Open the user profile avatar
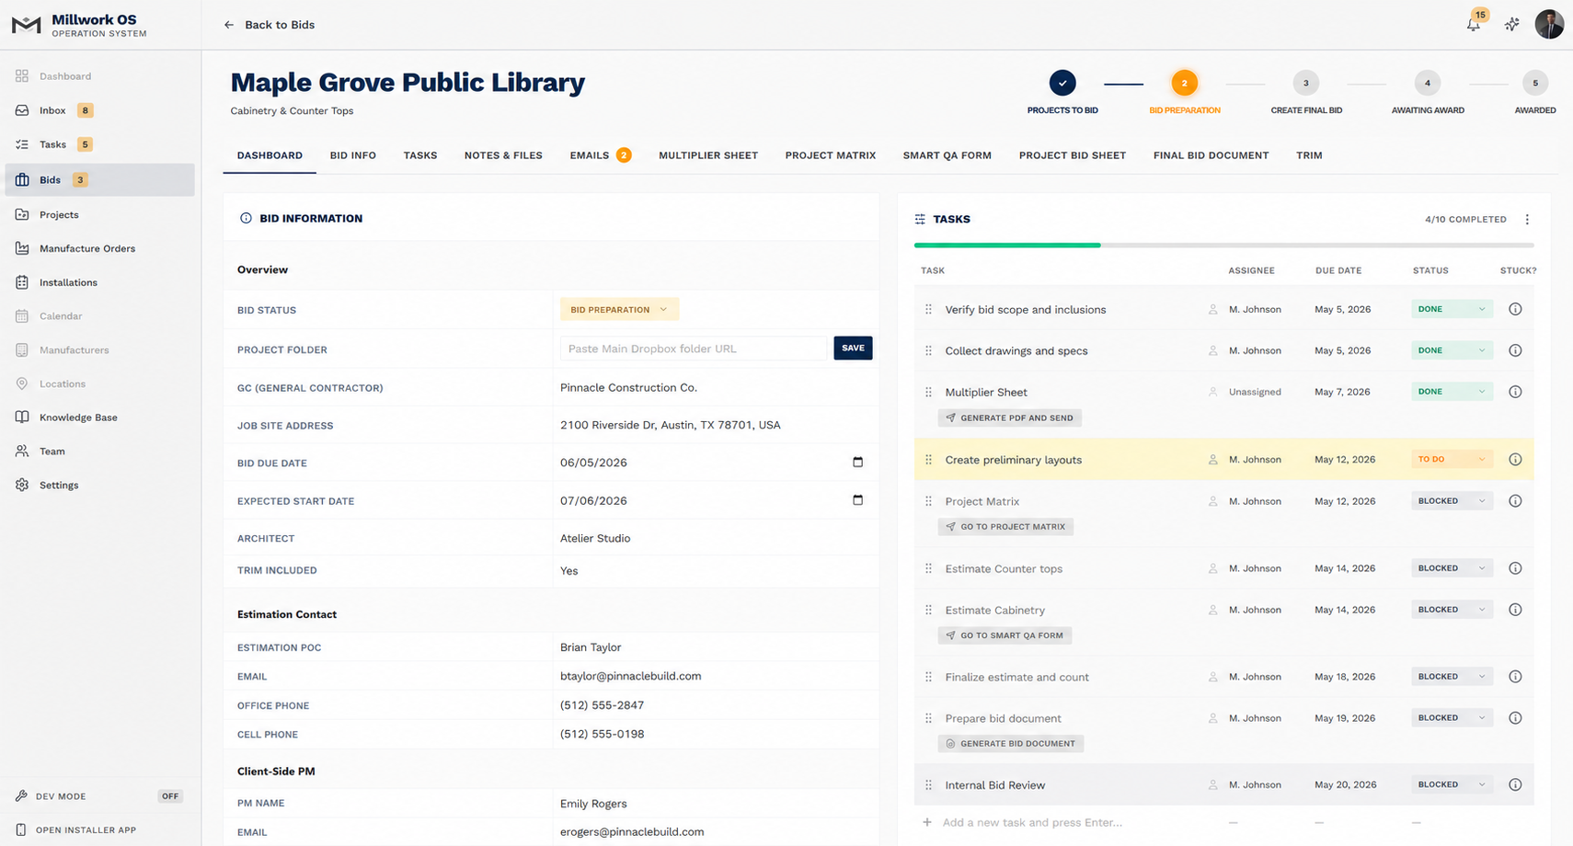Screen dimensions: 1573x846 1549,25
